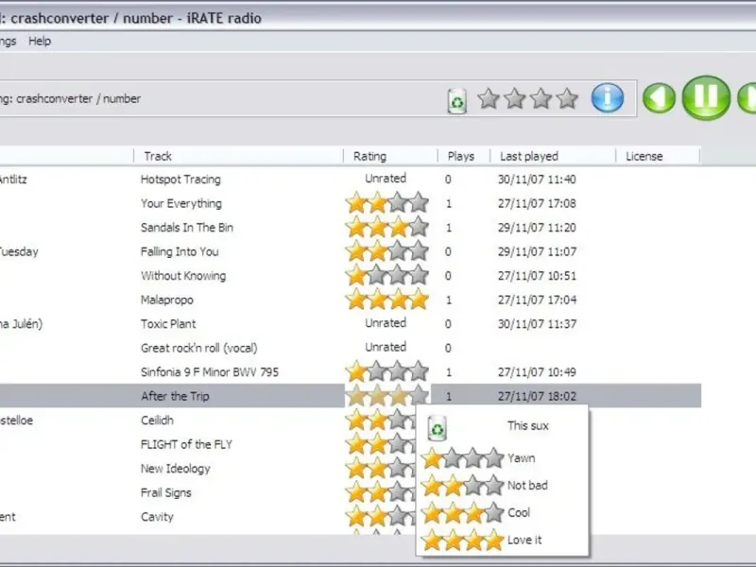The width and height of the screenshot is (756, 567).
Task: Click the Unrated cell for Great rock'n roll
Action: [386, 347]
